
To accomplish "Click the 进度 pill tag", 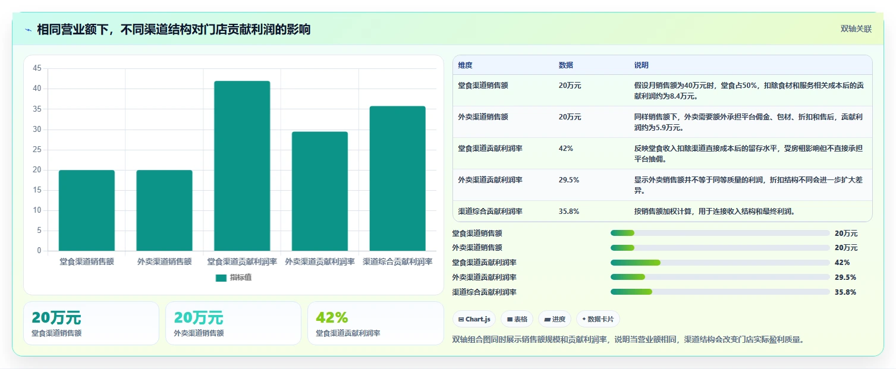I will click(x=555, y=319).
